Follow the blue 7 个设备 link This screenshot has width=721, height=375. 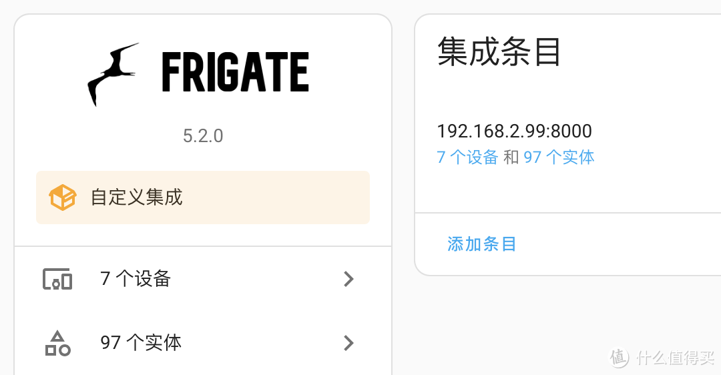[x=467, y=157]
